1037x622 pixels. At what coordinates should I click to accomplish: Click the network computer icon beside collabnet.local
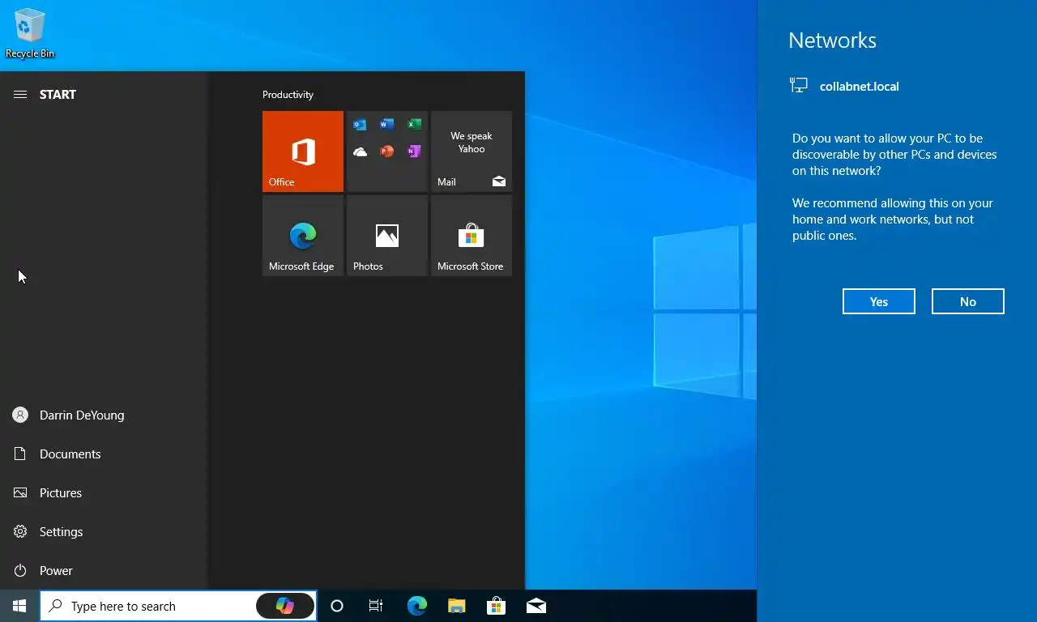click(x=799, y=86)
